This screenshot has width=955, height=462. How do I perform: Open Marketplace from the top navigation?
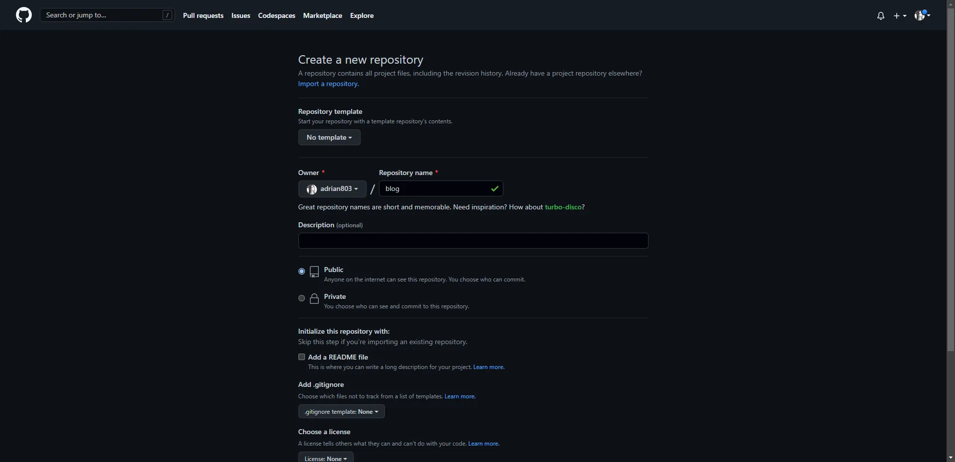[322, 15]
